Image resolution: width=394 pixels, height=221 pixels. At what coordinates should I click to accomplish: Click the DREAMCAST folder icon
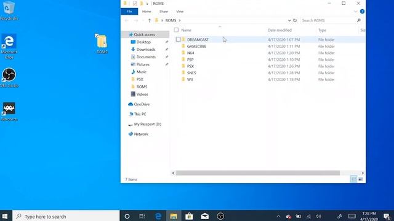coord(183,39)
